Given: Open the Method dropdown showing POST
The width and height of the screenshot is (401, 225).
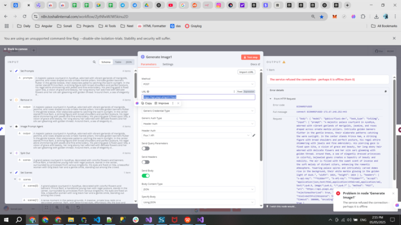Looking at the screenshot, I should [198, 84].
